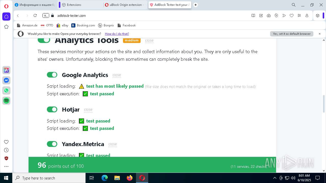Launch Firefox from the taskbar
This screenshot has width=326, height=183.
pos(129,178)
